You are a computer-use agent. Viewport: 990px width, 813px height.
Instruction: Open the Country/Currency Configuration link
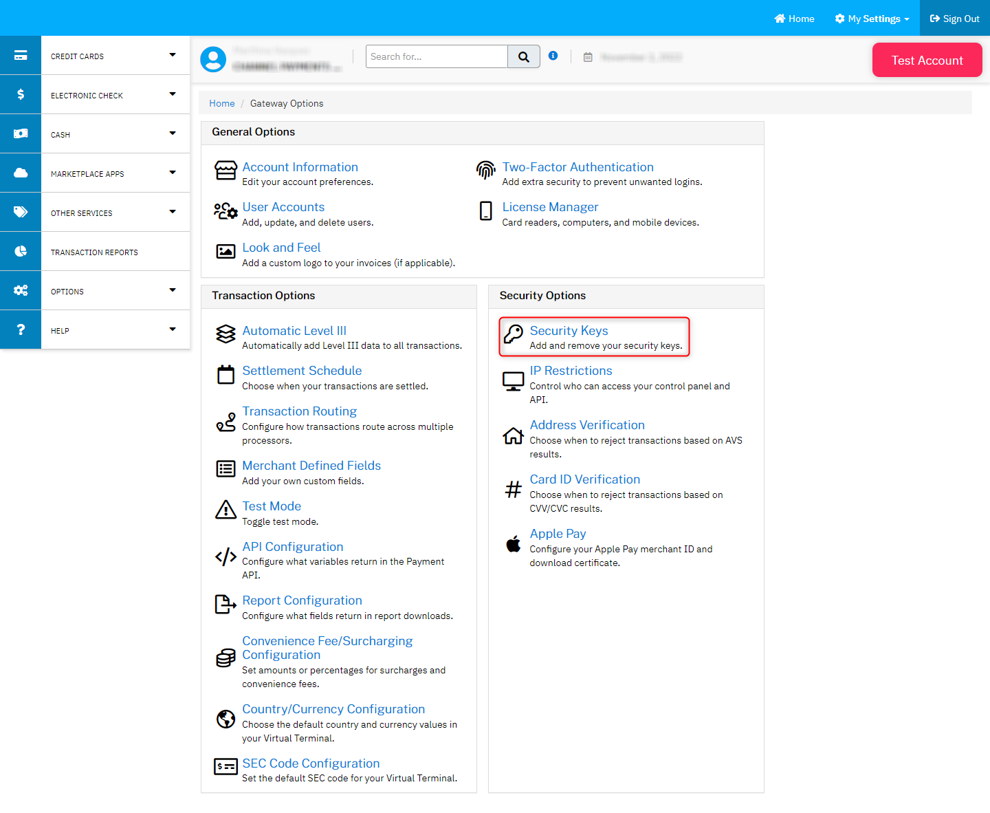click(333, 709)
